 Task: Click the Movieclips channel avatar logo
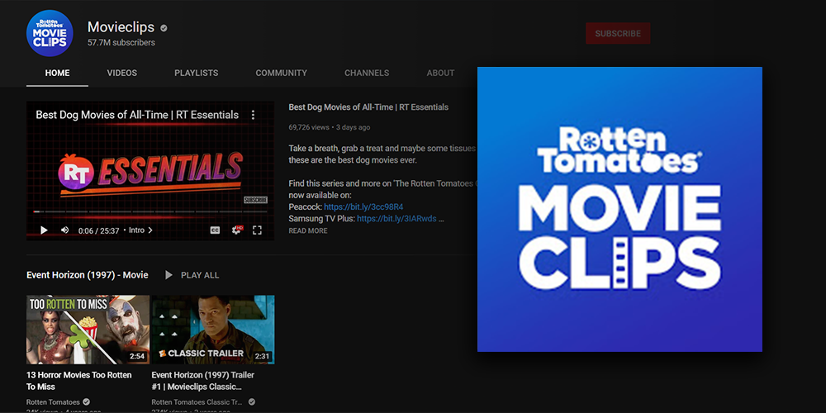50,33
